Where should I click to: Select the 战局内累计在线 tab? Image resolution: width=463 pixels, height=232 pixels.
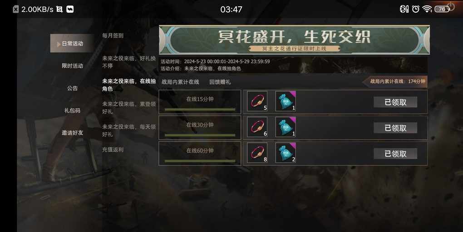[x=180, y=82]
